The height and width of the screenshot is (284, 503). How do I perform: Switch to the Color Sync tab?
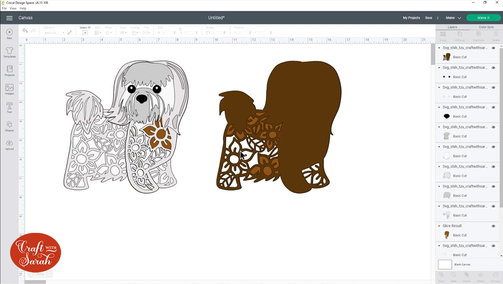click(486, 27)
